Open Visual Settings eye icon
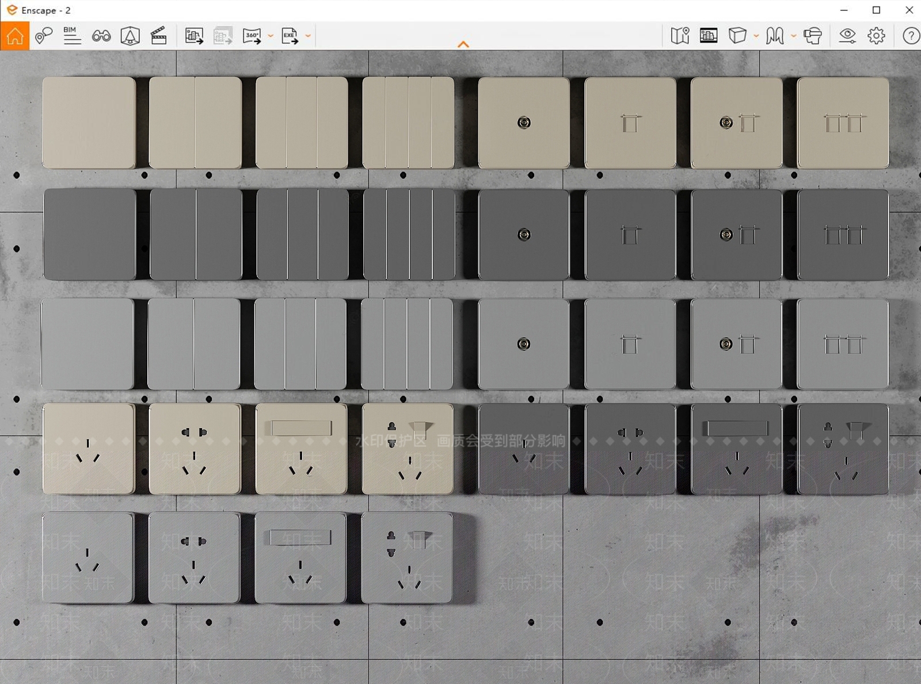The image size is (921, 684). pos(847,36)
